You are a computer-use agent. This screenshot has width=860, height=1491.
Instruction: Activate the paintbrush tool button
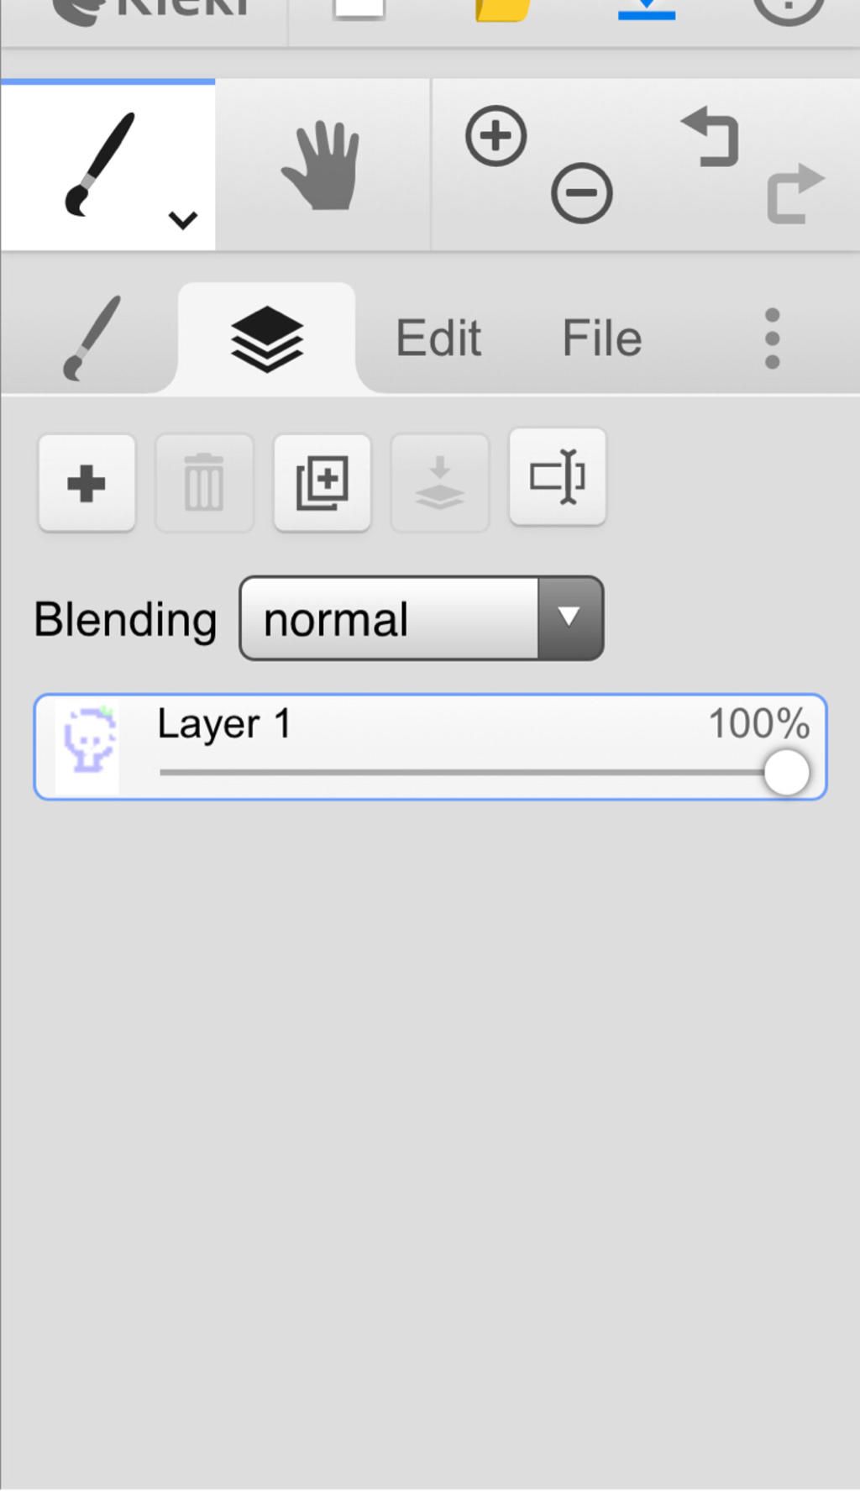(x=99, y=164)
